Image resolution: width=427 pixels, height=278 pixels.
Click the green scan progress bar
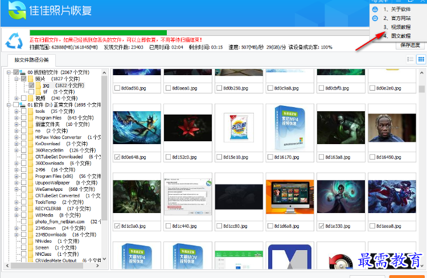98,32
